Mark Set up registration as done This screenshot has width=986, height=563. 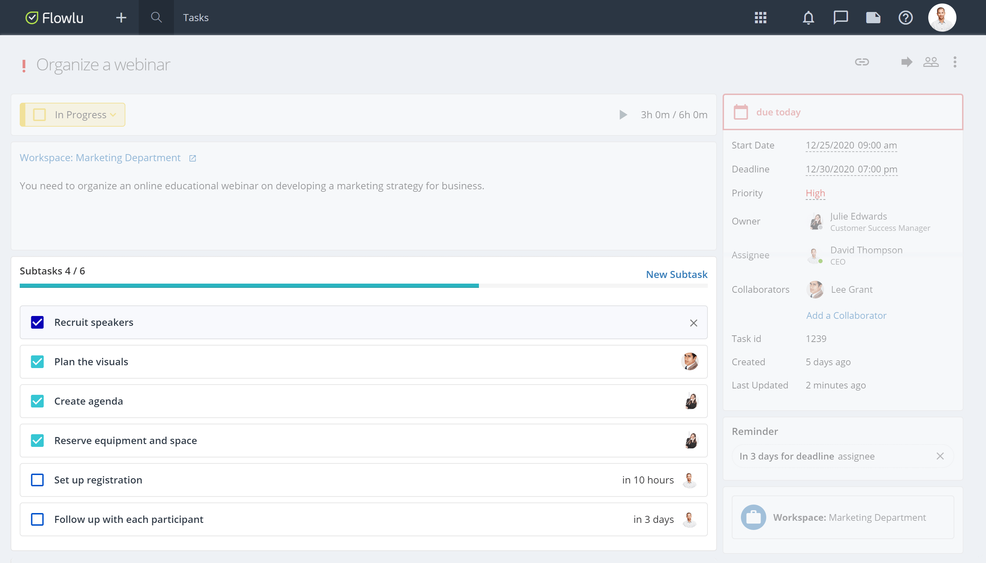pos(37,480)
